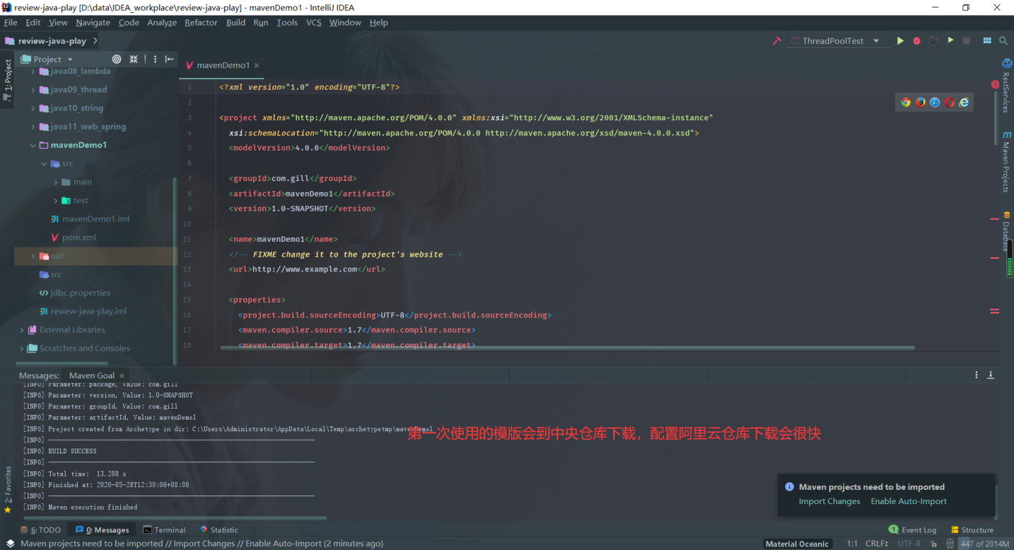Screen dimensions: 1014x550
Task: Expand the test folder
Action: (55, 201)
